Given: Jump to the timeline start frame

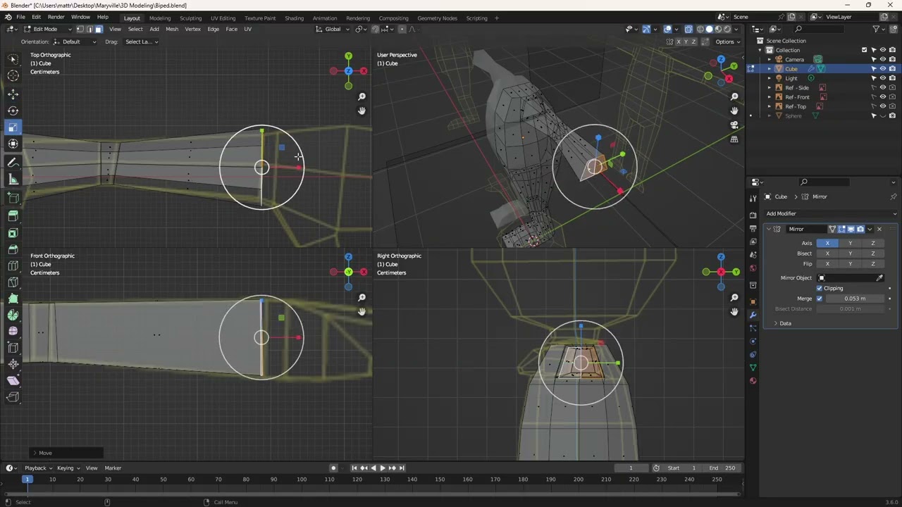Looking at the screenshot, I should click(x=354, y=468).
